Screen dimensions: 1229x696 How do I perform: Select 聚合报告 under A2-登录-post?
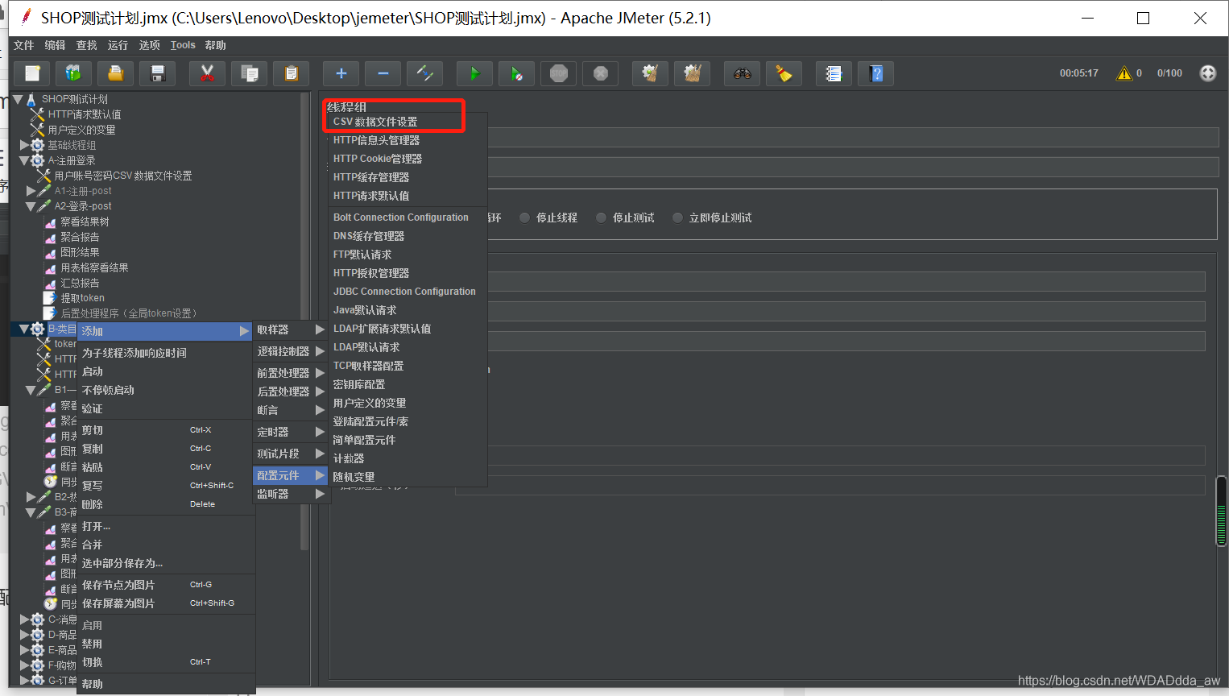click(80, 237)
